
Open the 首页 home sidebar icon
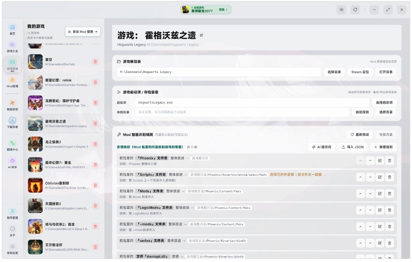click(x=12, y=30)
